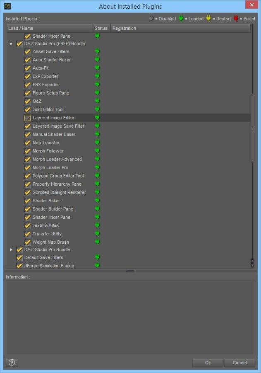Click the status plug icon for Map Transfer
The image size is (261, 373).
click(x=97, y=142)
